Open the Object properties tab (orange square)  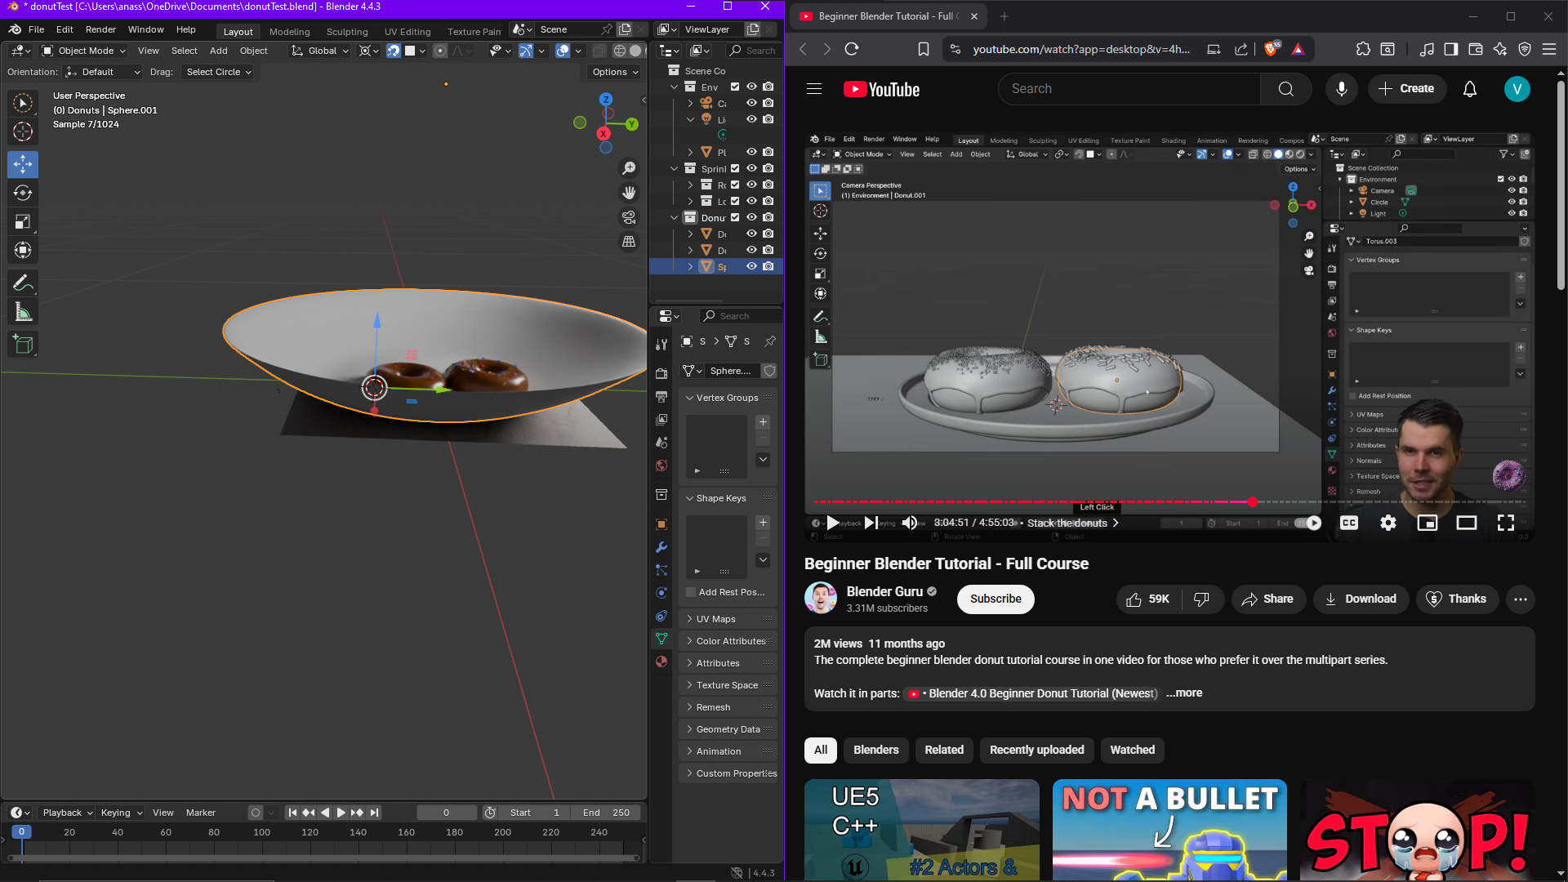point(661,524)
